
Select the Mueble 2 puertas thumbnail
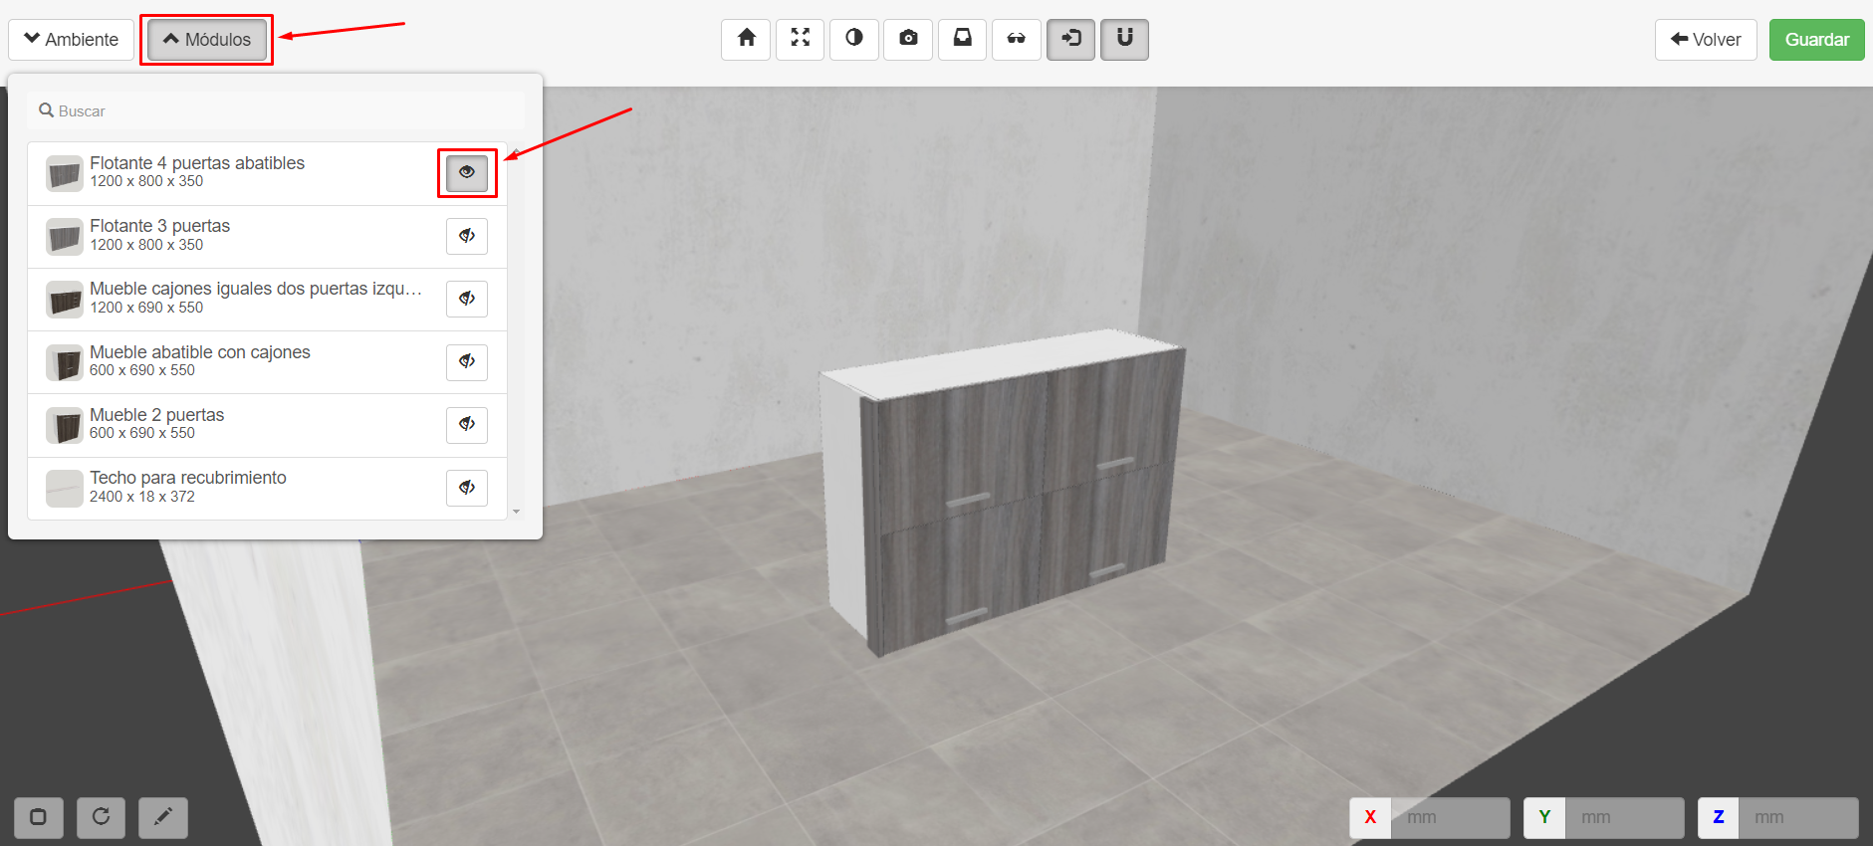coord(65,425)
